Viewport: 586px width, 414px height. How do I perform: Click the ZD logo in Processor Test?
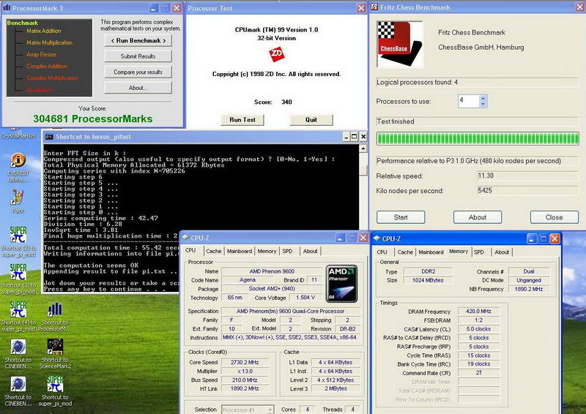[277, 54]
